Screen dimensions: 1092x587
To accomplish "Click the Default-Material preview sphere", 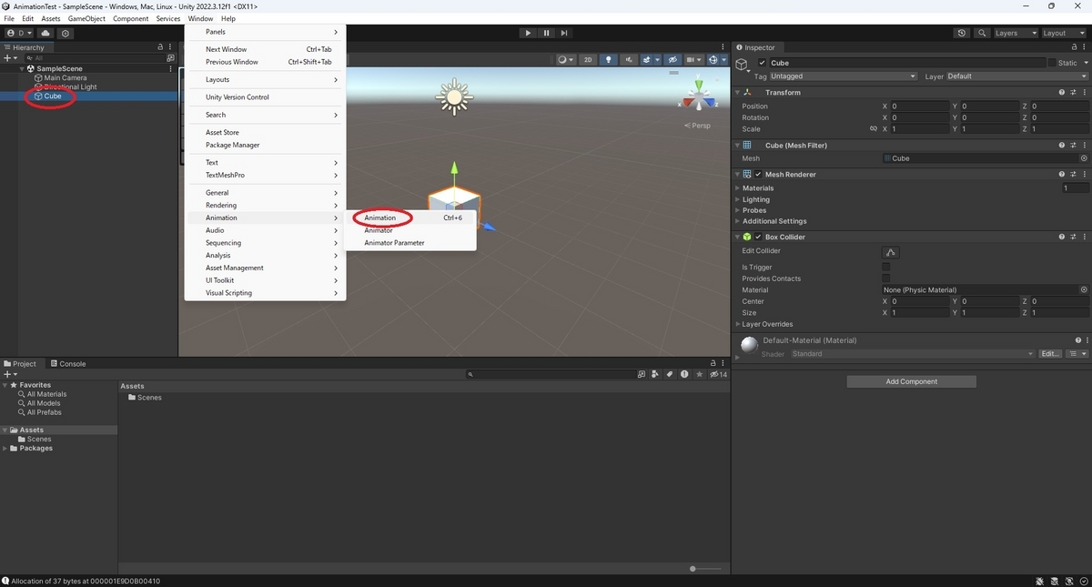I will pyautogui.click(x=749, y=346).
